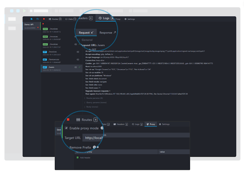The width and height of the screenshot is (244, 180).
Task: Toggle the Enable proxy mode checkbox
Action: pyautogui.click(x=66, y=128)
